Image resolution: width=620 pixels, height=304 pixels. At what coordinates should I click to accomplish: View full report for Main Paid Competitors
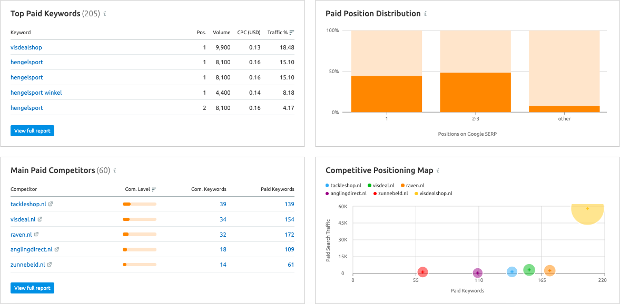32,288
